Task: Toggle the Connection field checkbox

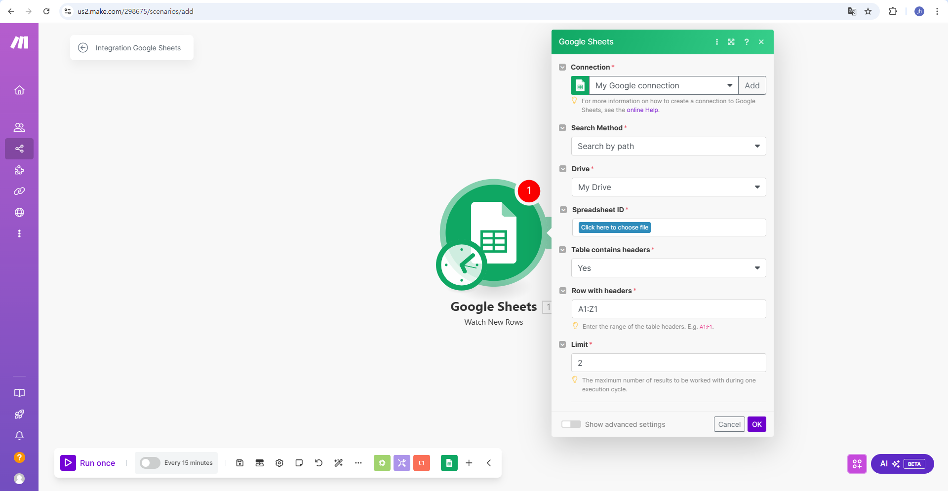Action: click(562, 67)
